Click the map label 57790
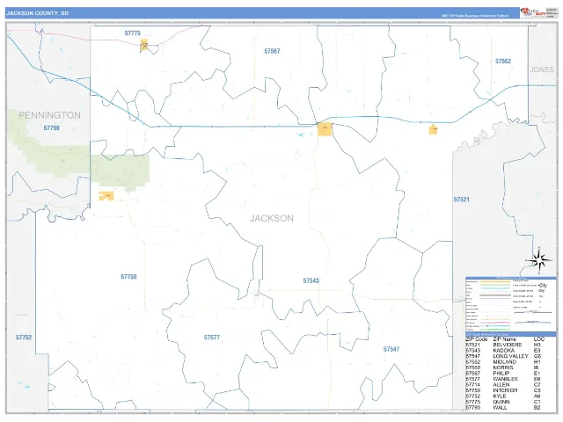This screenshot has height=422, width=563. (x=51, y=127)
